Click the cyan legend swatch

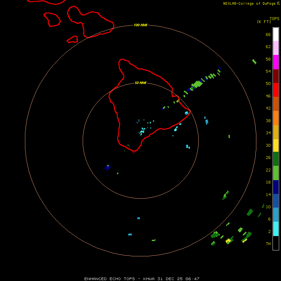coord(276,229)
